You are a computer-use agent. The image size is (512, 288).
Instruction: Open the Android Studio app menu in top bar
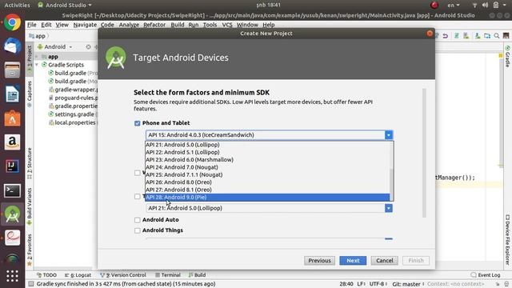tap(65, 5)
